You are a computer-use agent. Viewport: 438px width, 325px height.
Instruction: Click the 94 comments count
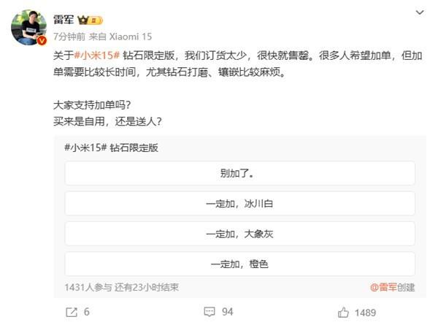click(227, 312)
